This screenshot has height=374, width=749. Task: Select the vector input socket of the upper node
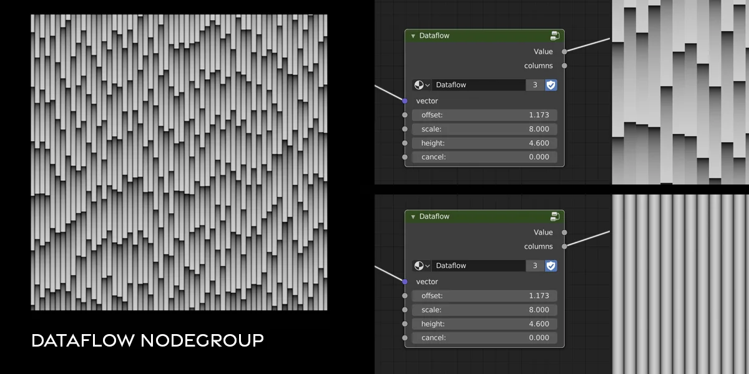(x=406, y=100)
